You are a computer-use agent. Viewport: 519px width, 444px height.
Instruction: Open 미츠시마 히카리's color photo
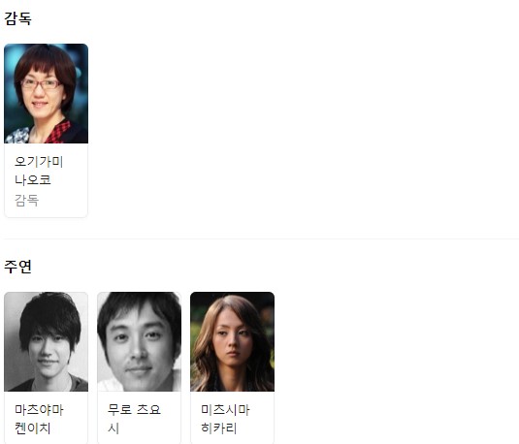point(233,341)
